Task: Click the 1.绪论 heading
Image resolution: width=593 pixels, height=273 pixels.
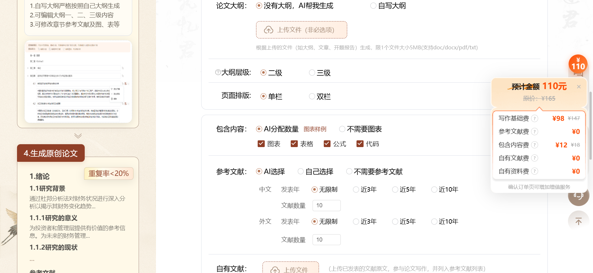Action: click(39, 176)
